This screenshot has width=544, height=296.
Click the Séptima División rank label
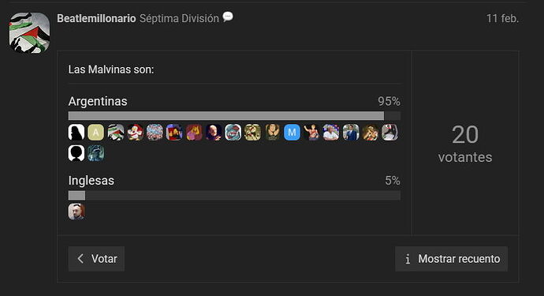click(179, 18)
